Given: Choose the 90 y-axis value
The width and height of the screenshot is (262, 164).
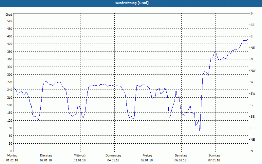Looking at the screenshot, I should pos(10,128).
